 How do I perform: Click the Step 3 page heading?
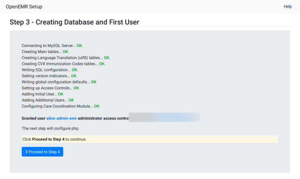[x=74, y=22]
